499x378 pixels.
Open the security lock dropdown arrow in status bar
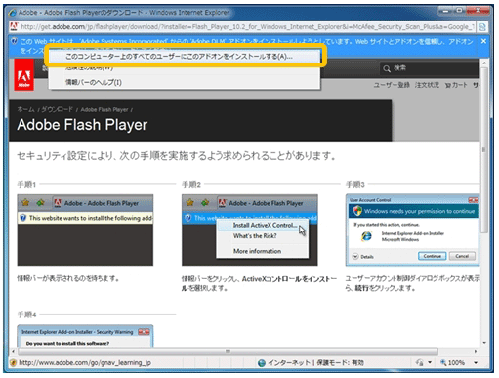(x=430, y=362)
